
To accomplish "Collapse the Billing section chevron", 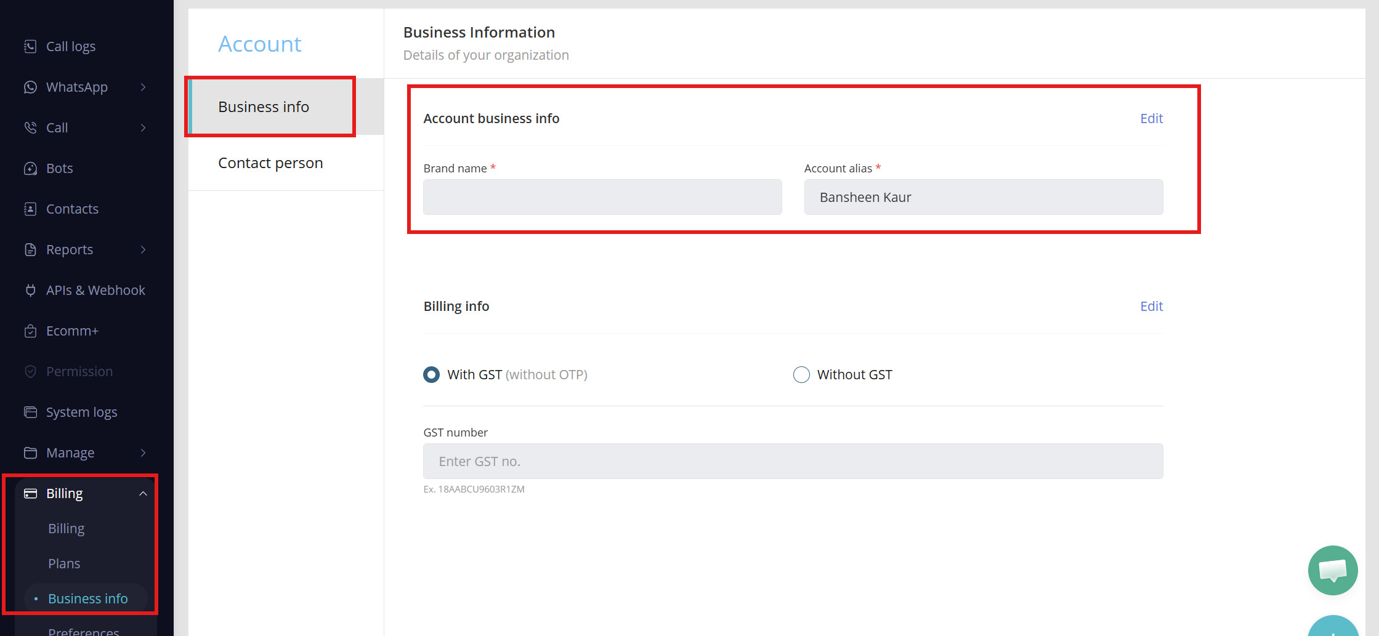I will 143,493.
